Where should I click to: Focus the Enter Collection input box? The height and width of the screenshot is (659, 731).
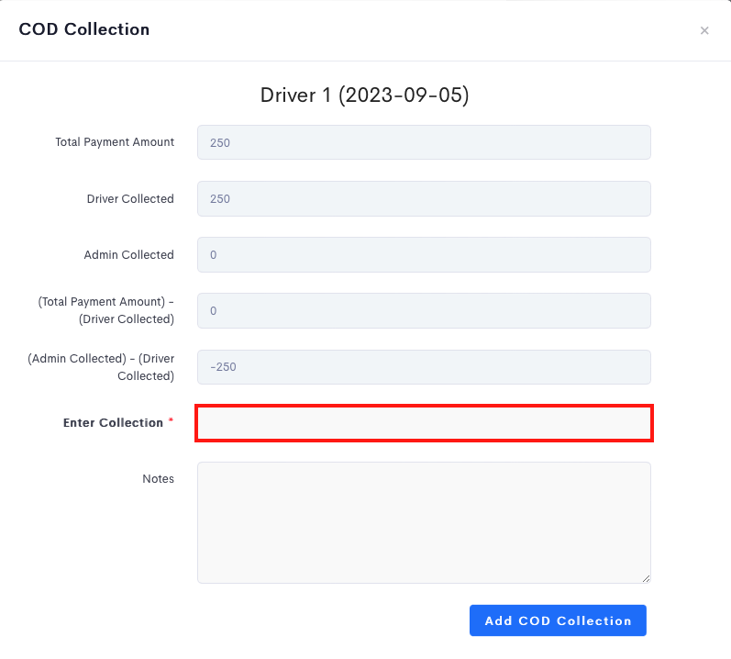[x=424, y=423]
